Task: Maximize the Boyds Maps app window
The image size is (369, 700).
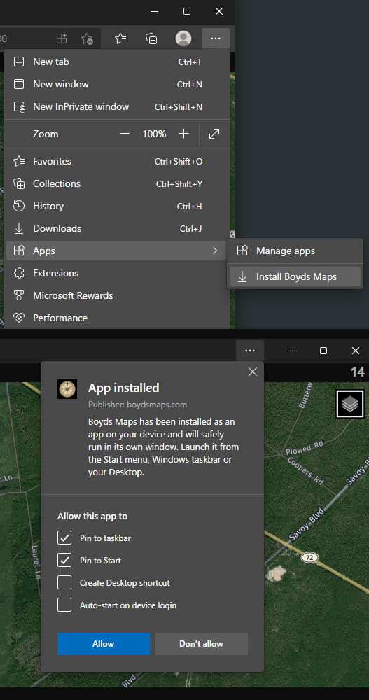Action: pyautogui.click(x=323, y=351)
